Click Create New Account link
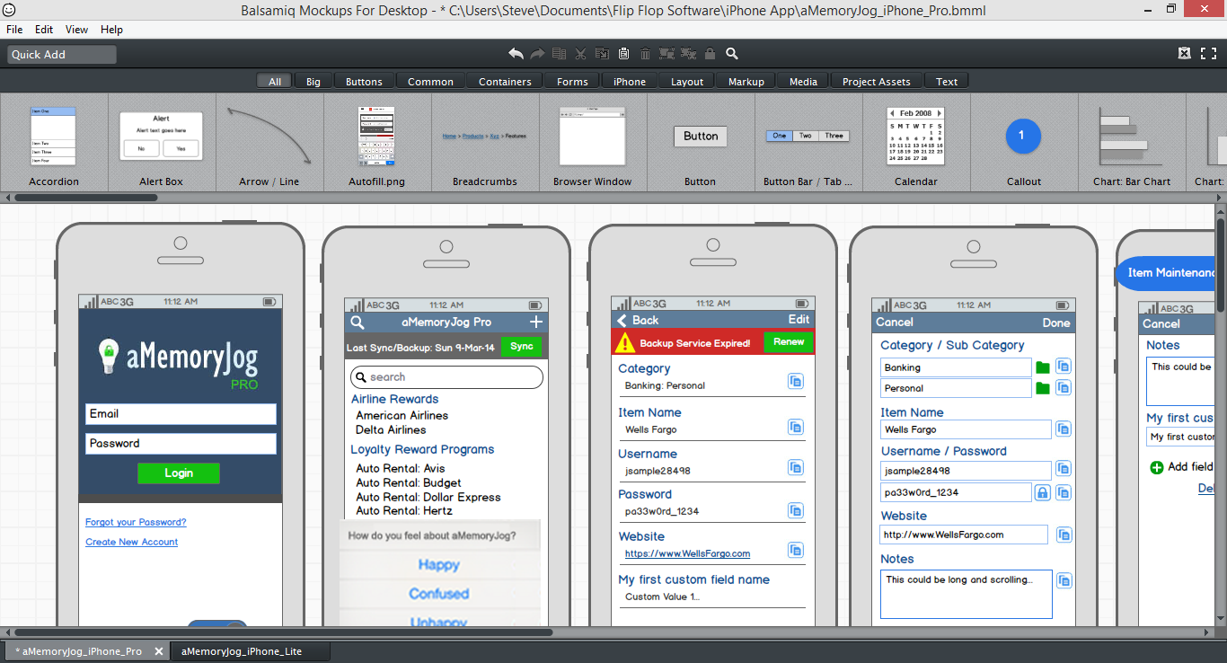Image resolution: width=1227 pixels, height=663 pixels. (x=131, y=542)
